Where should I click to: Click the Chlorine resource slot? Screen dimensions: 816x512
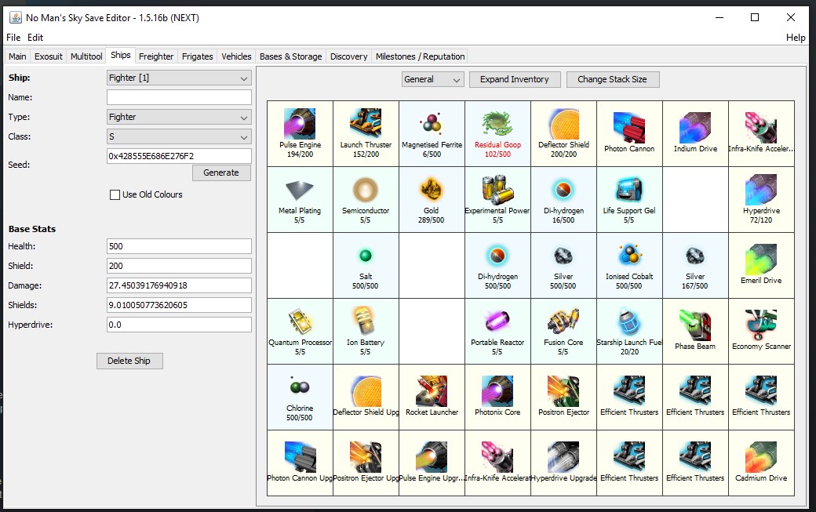300,391
